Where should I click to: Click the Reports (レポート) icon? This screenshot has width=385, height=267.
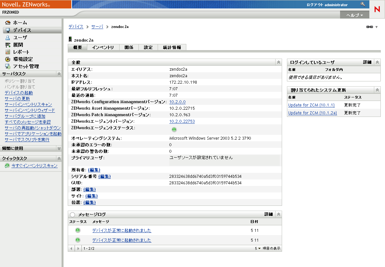click(8, 52)
